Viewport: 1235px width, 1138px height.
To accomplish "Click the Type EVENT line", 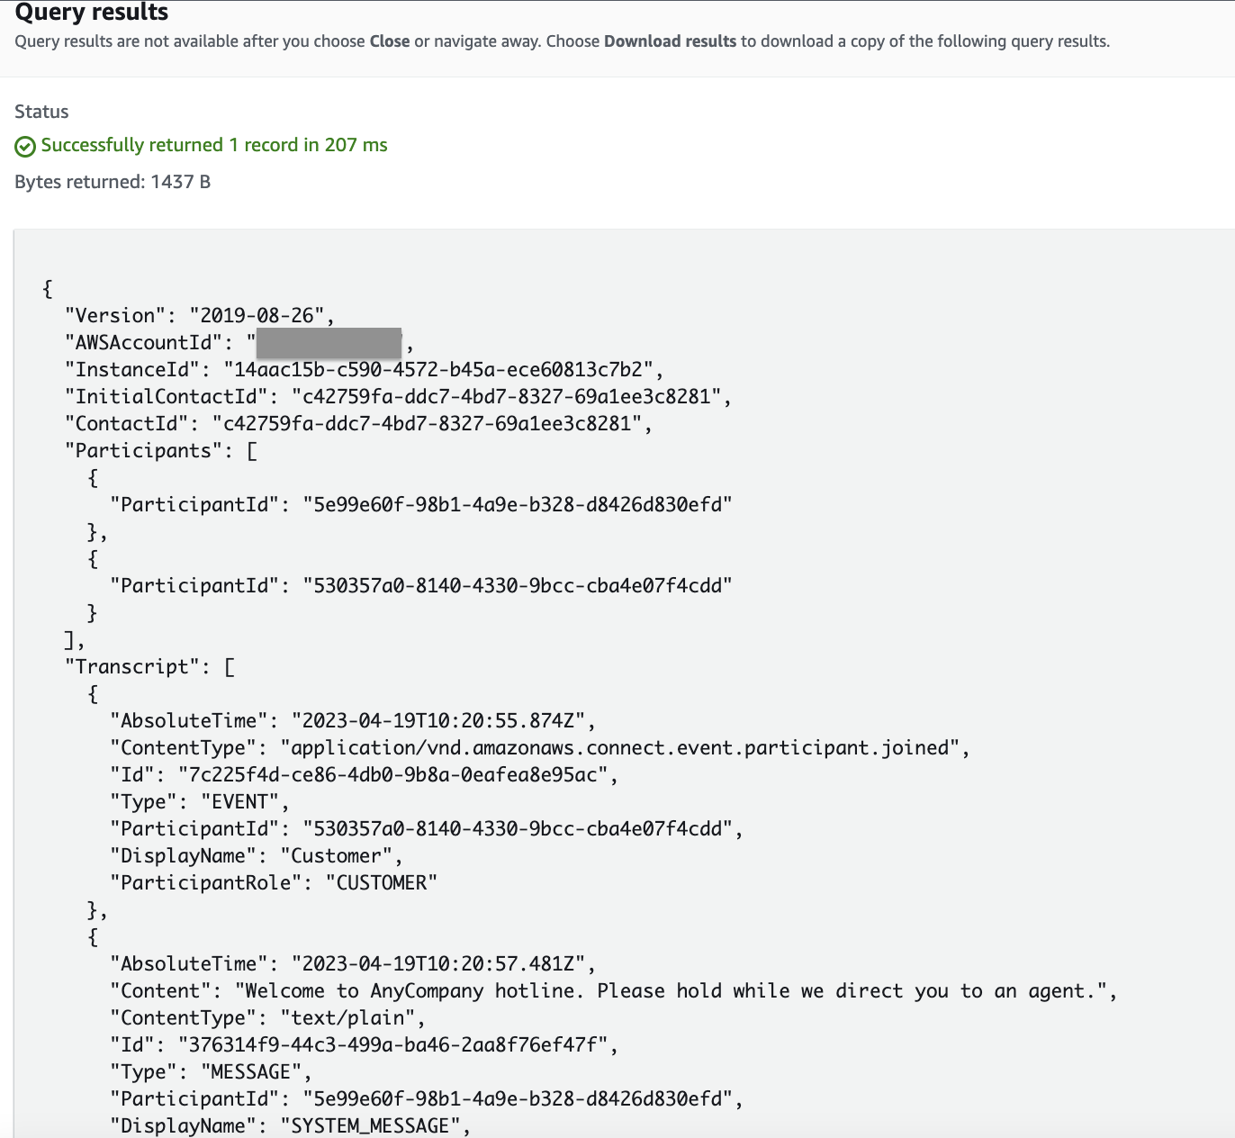I will click(x=199, y=801).
